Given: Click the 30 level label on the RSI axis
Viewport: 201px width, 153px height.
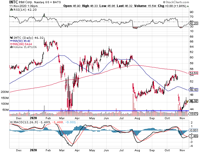Looking at the screenshot, I should (x=192, y=26).
